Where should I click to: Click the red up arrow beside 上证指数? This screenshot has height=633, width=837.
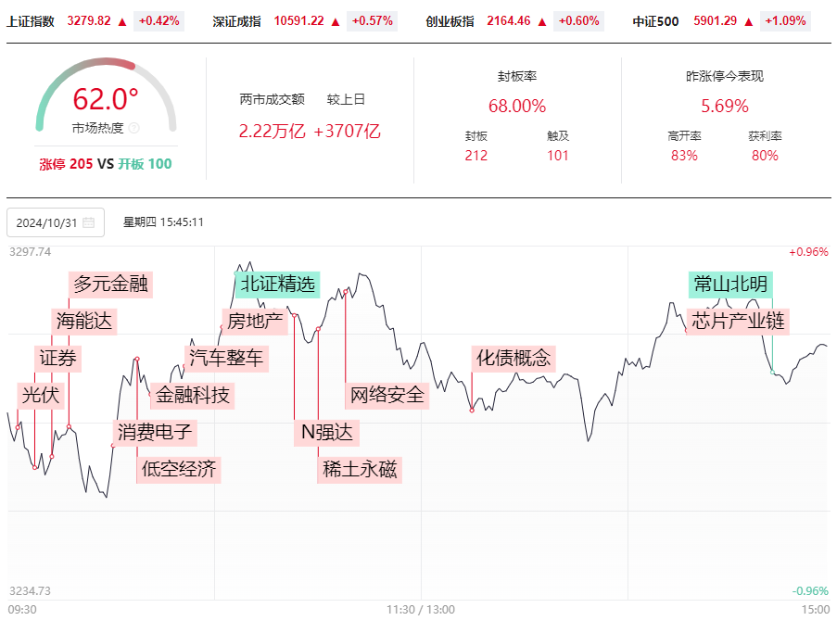tap(122, 22)
